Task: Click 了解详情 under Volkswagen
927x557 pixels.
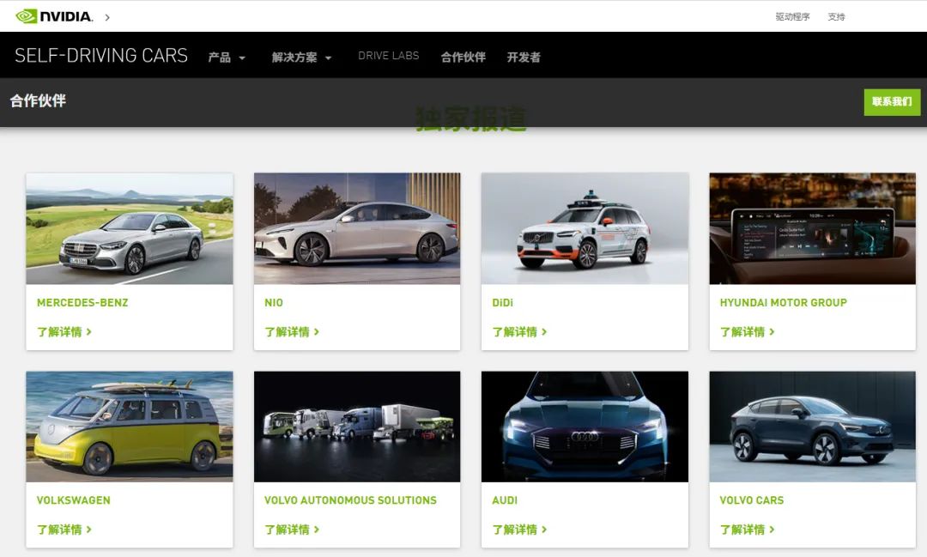Action: click(x=64, y=530)
